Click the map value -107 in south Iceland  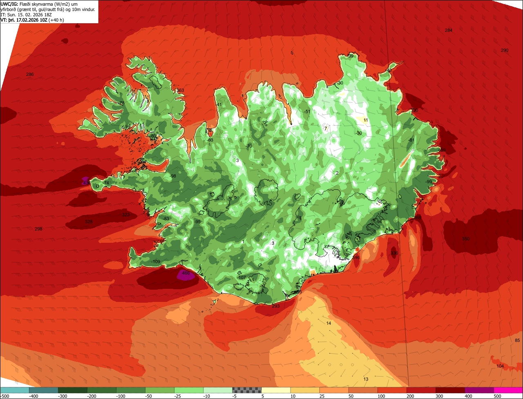click(x=242, y=277)
